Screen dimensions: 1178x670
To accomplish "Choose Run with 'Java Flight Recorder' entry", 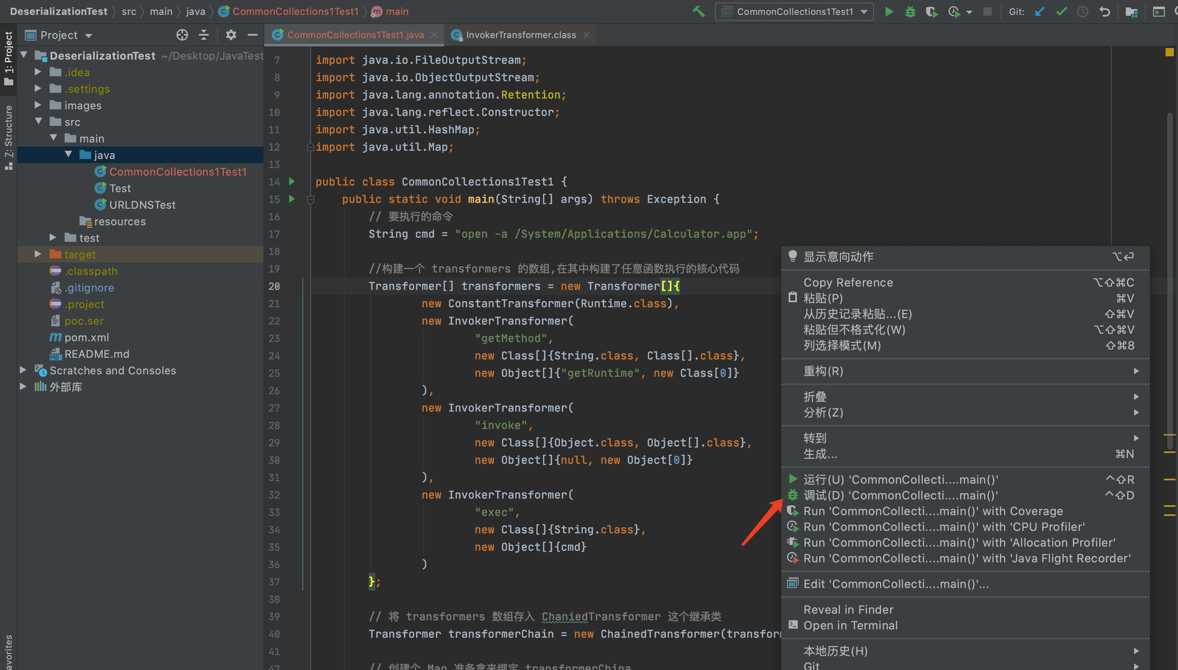I will (965, 558).
